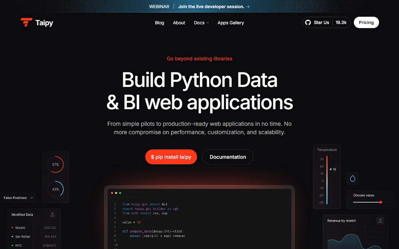
Task: Open the Documentation button
Action: (228, 157)
